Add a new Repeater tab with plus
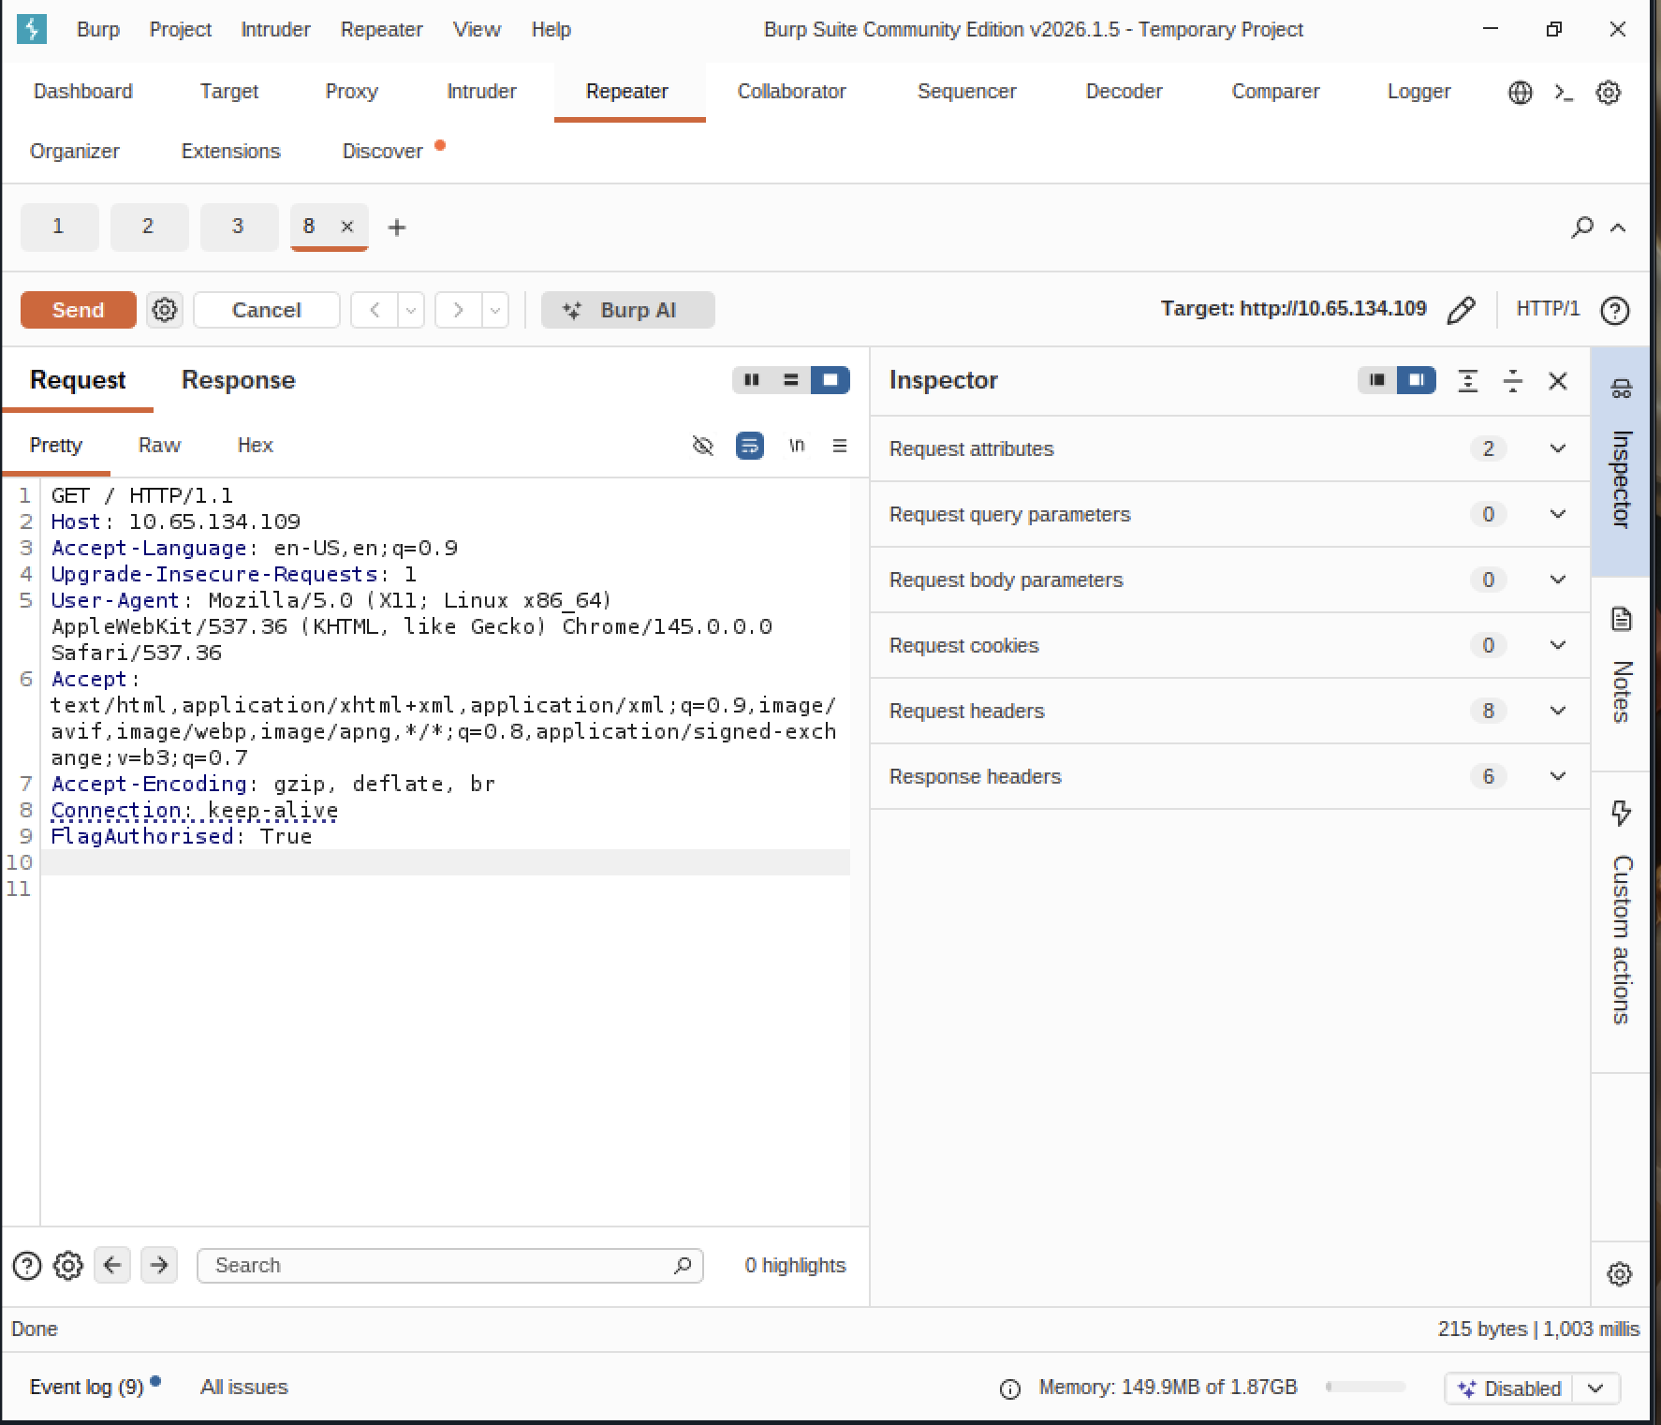 click(x=397, y=228)
